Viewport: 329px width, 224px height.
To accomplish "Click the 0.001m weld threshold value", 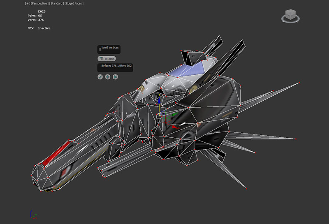I will pos(109,59).
